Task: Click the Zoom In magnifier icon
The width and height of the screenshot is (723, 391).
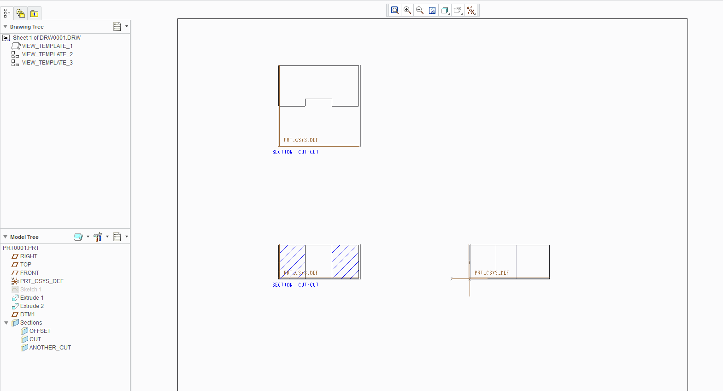Action: 407,10
